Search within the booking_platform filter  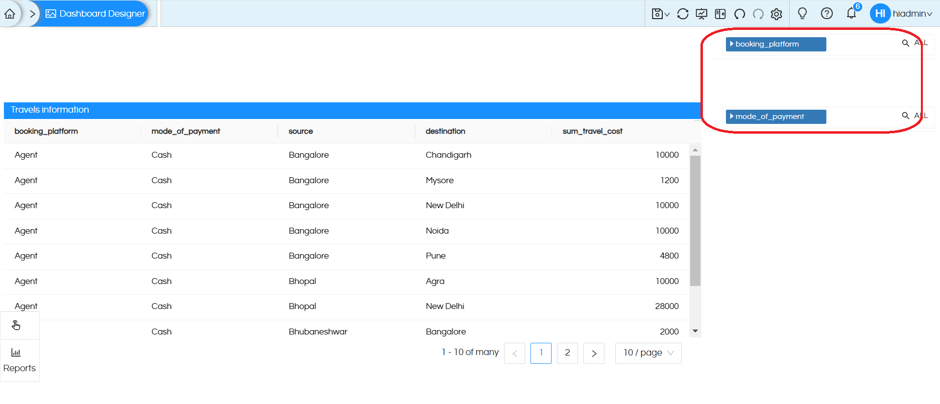click(x=906, y=43)
